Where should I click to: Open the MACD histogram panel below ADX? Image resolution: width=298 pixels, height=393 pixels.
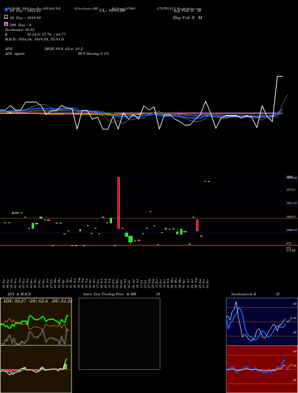pos(36,369)
